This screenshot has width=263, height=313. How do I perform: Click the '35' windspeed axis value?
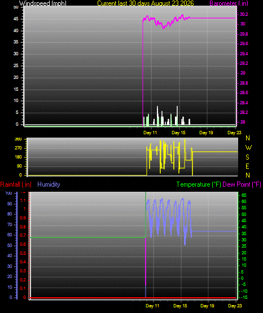(16, 42)
